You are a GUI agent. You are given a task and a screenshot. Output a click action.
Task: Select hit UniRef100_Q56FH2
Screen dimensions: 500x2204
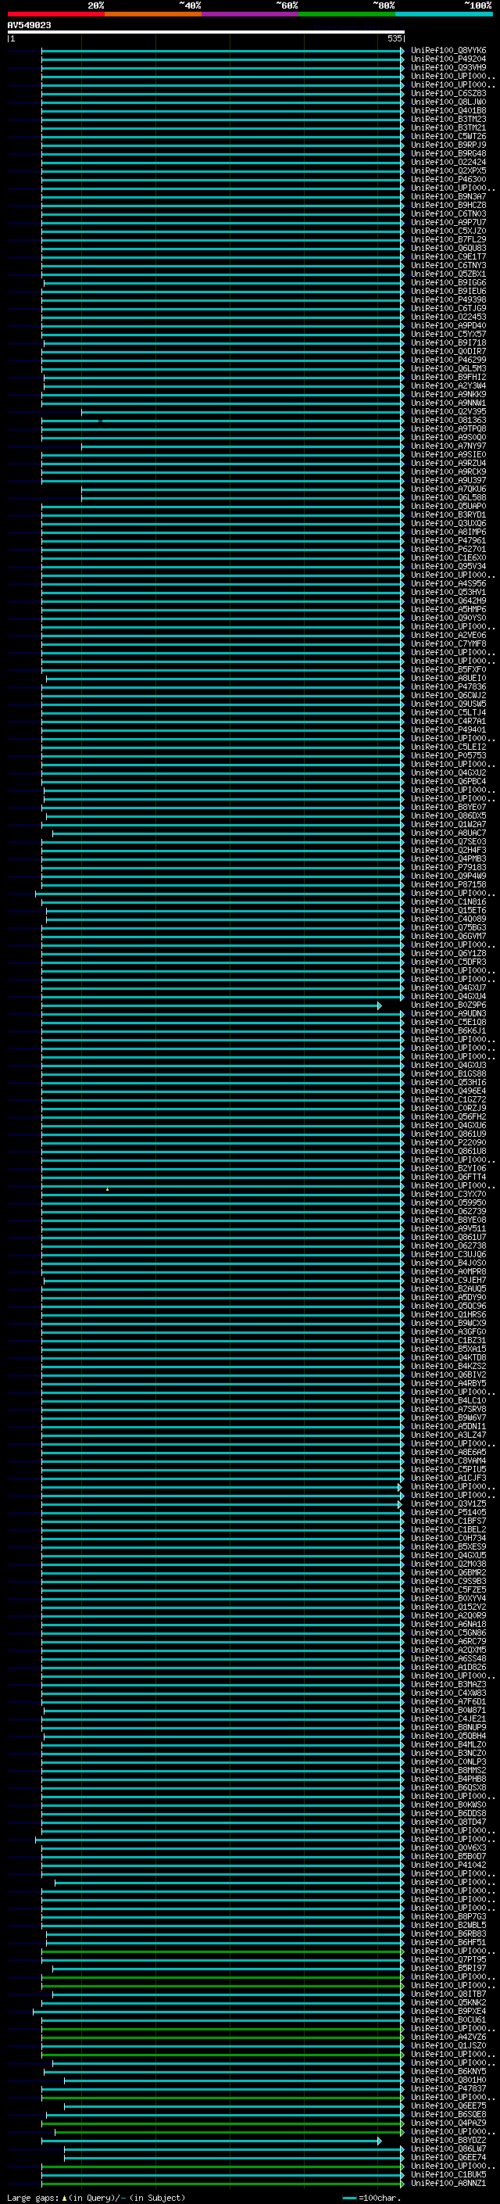pyautogui.click(x=448, y=1116)
